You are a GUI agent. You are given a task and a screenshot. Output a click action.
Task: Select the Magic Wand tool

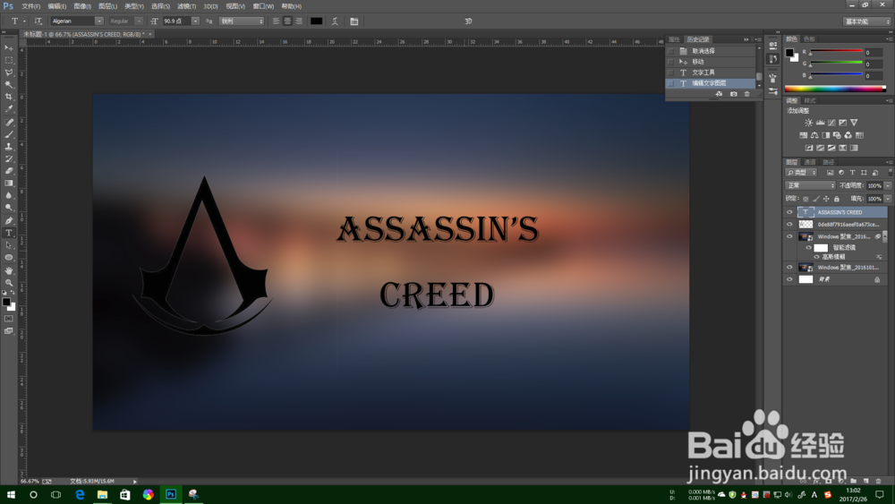pos(9,84)
